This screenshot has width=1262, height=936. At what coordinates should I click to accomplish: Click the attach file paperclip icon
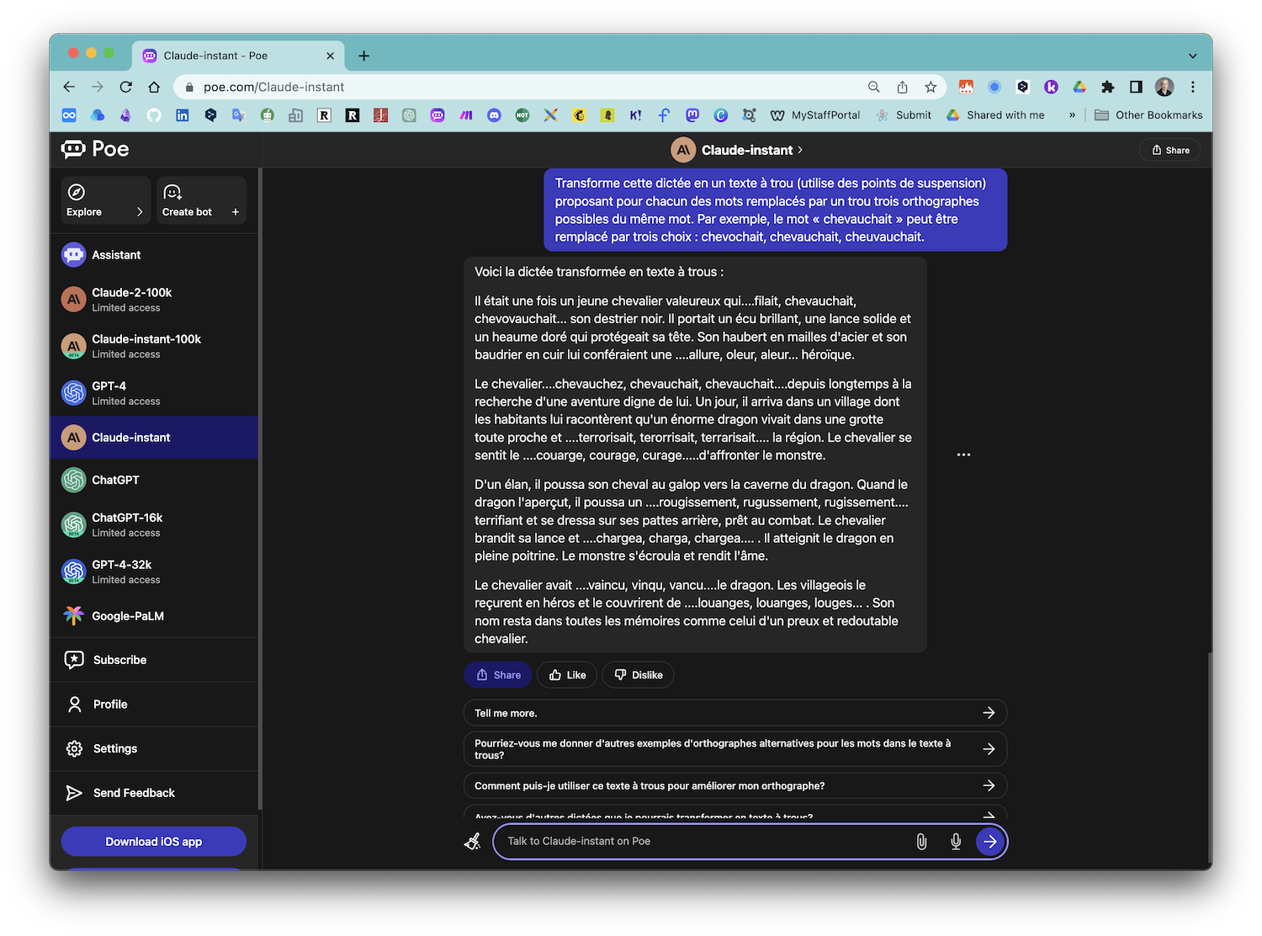tap(921, 841)
